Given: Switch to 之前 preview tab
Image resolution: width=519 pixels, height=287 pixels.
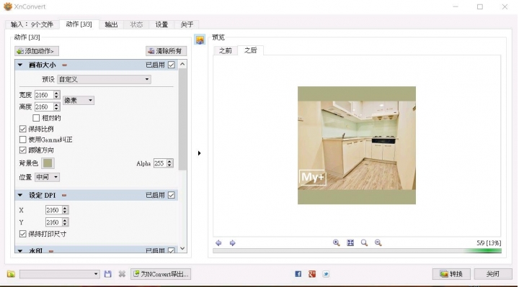Looking at the screenshot, I should pyautogui.click(x=226, y=50).
